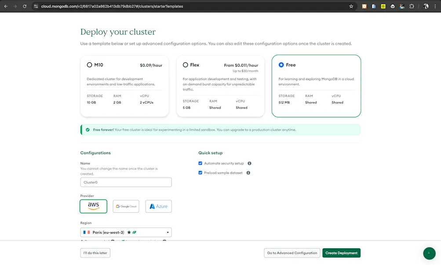Click the Create Deployment button
Screen dimensions: 441x265
coord(341,253)
